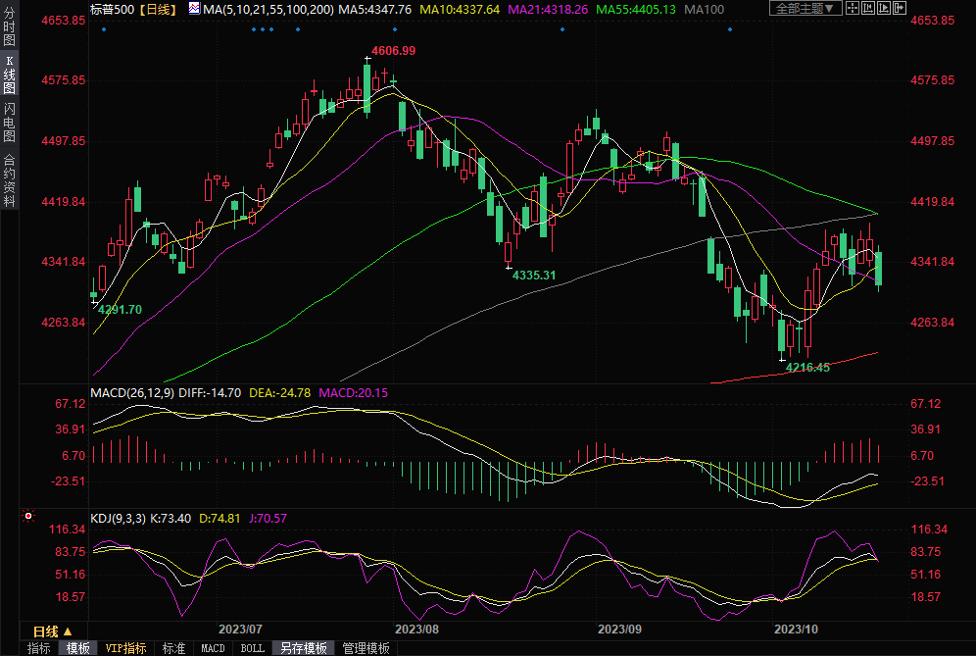Click the 管理模板 button

366,648
